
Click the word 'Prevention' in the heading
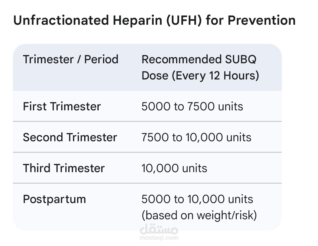pos(262,20)
